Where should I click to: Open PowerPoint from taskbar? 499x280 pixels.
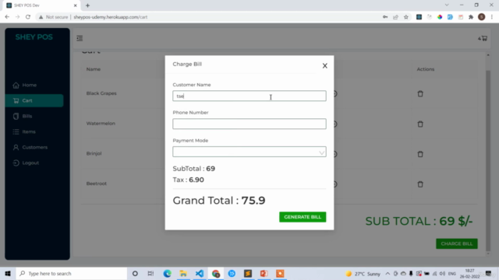tap(264, 273)
